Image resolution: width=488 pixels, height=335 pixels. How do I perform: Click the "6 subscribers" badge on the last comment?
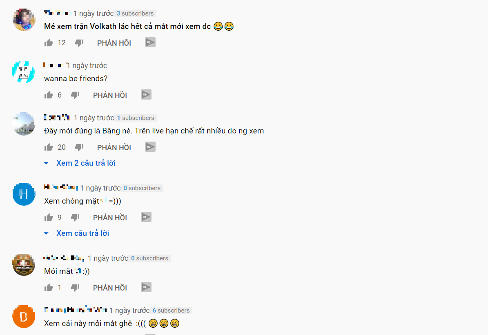click(x=171, y=311)
